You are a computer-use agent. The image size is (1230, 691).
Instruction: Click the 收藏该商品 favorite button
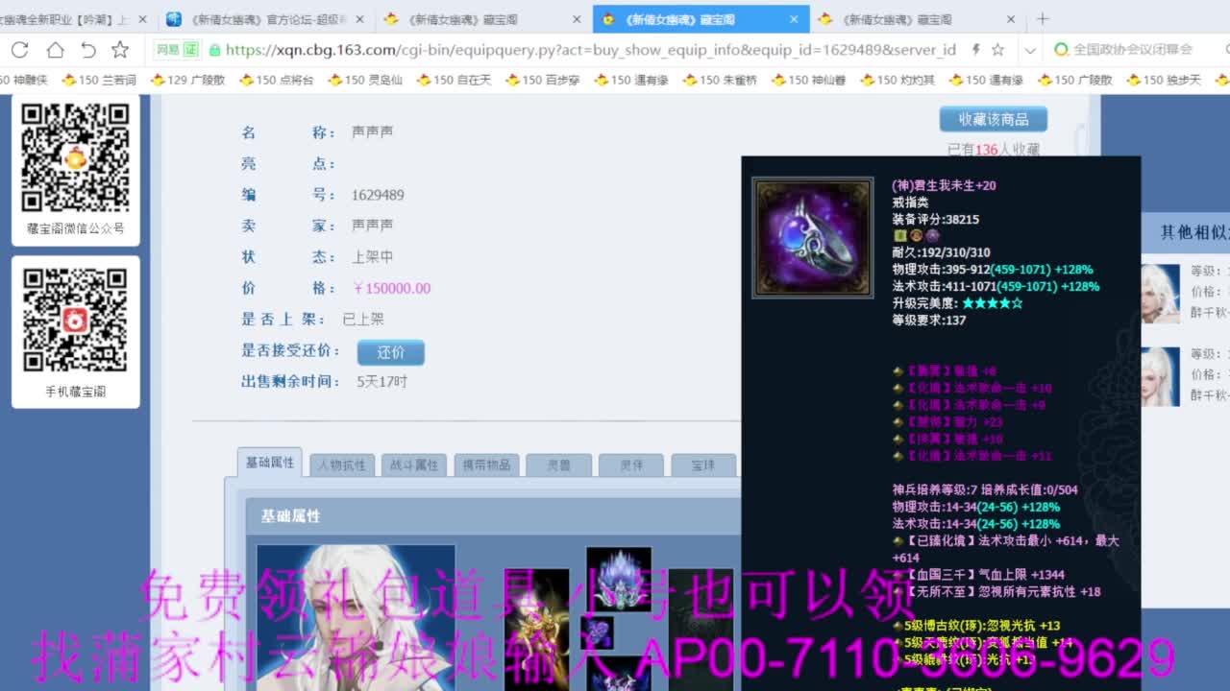click(x=994, y=119)
